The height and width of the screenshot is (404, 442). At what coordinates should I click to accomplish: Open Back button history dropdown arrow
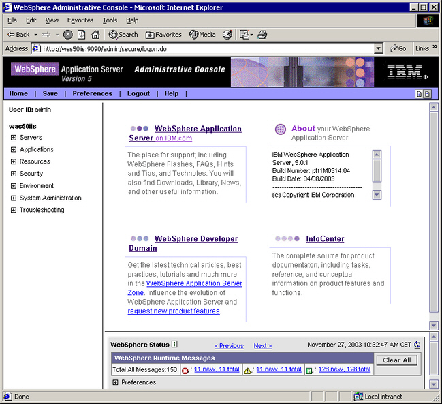coord(36,35)
